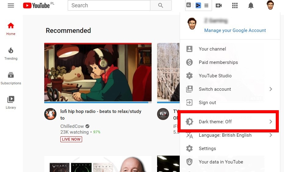This screenshot has width=284, height=172.
Task: Click the Sign out arrow icon
Action: click(189, 103)
